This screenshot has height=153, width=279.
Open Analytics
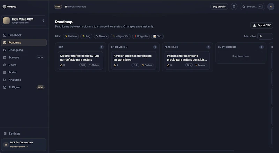24,80
